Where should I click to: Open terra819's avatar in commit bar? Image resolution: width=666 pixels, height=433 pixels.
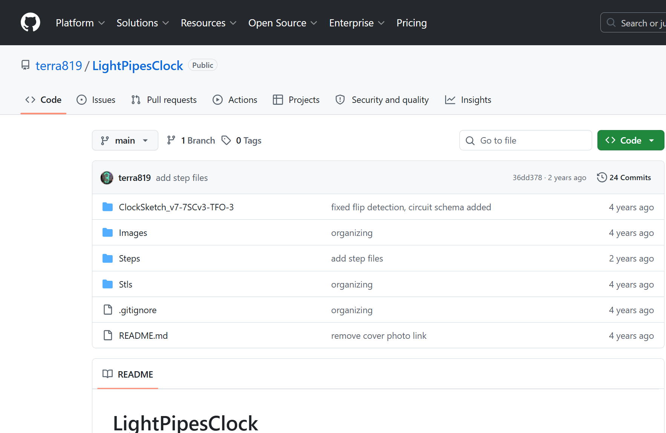pyautogui.click(x=107, y=178)
